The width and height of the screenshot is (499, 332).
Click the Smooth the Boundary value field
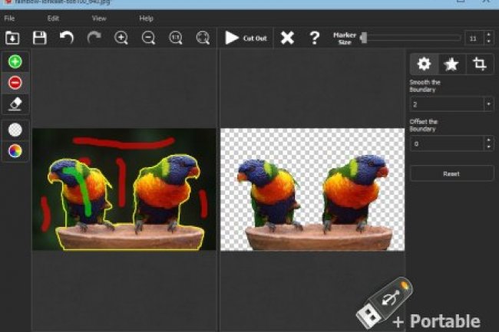pyautogui.click(x=447, y=104)
